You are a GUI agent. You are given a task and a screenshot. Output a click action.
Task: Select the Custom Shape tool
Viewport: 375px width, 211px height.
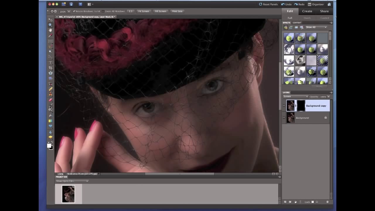click(50, 126)
